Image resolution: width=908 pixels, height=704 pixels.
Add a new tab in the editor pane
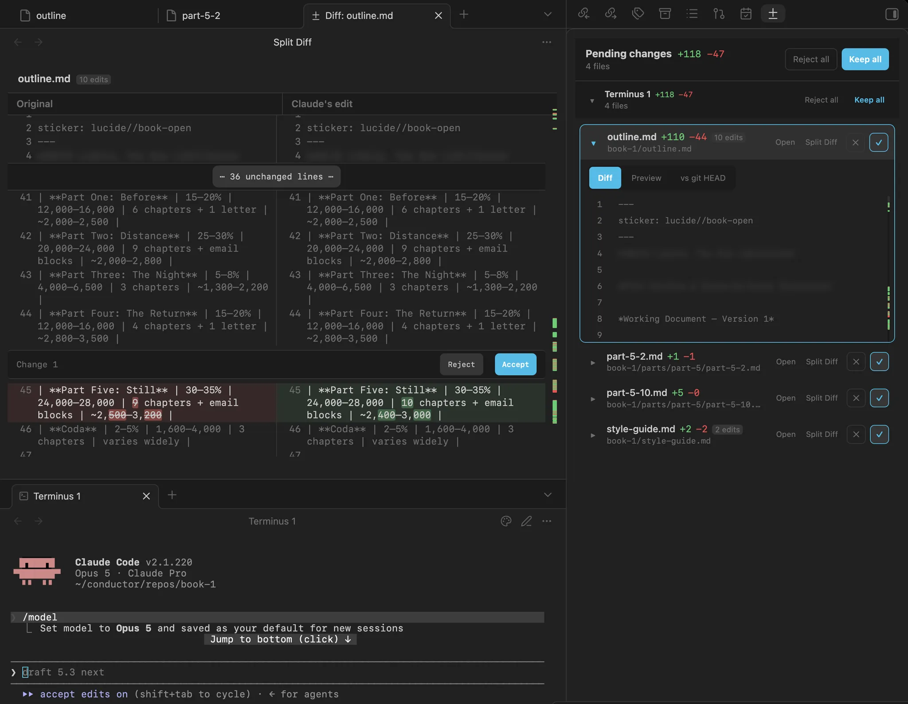[464, 15]
